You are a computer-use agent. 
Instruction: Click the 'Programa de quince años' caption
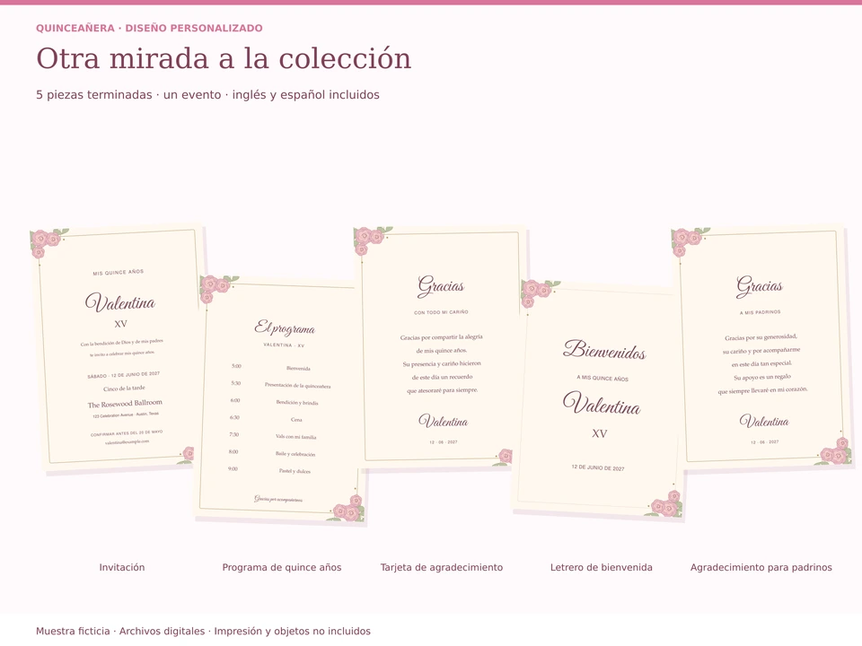coord(281,567)
